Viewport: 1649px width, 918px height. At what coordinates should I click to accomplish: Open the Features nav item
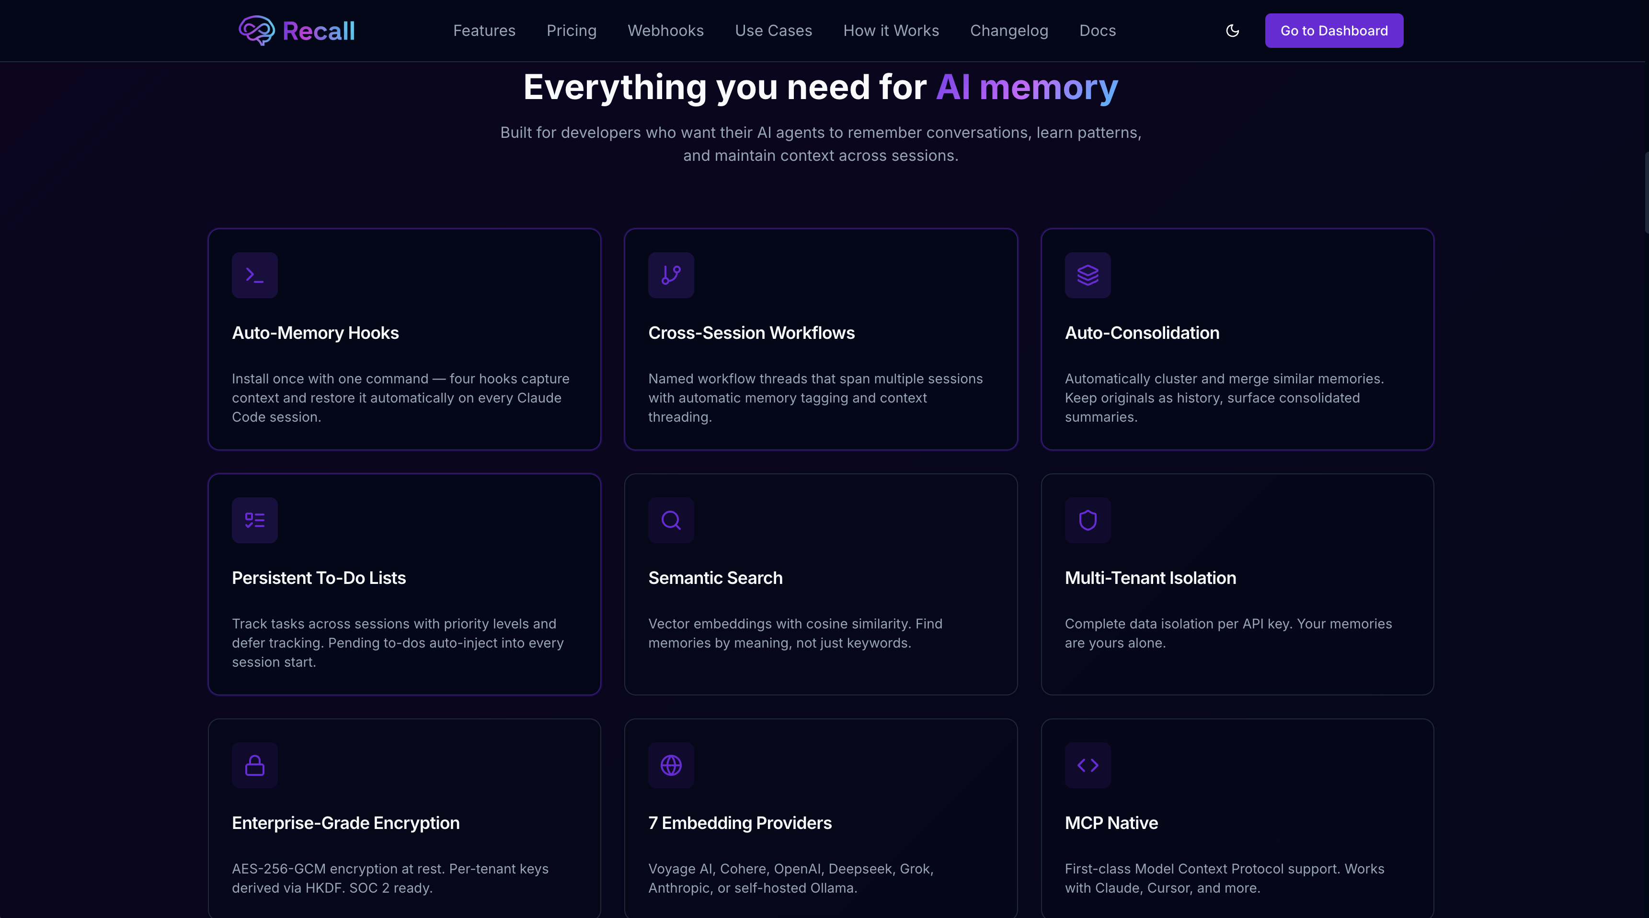[x=484, y=31]
